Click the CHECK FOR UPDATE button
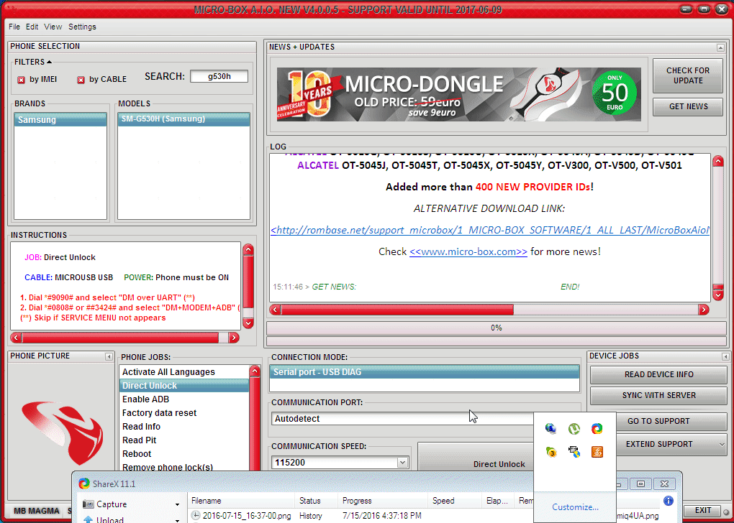 pyautogui.click(x=688, y=75)
